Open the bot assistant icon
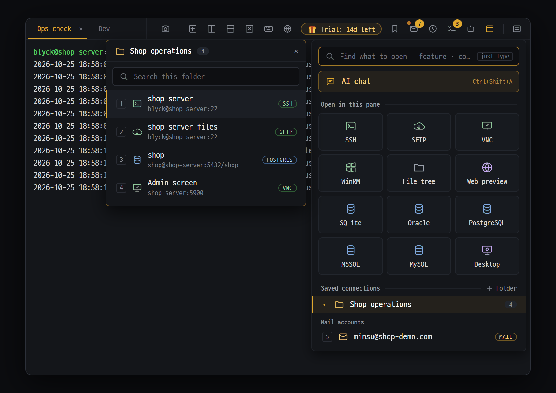556x393 pixels. [x=471, y=29]
